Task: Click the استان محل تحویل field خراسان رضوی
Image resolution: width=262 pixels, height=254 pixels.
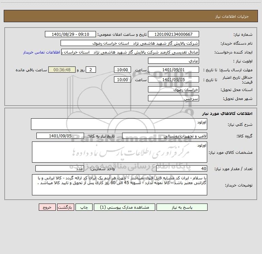Action: click(x=174, y=89)
